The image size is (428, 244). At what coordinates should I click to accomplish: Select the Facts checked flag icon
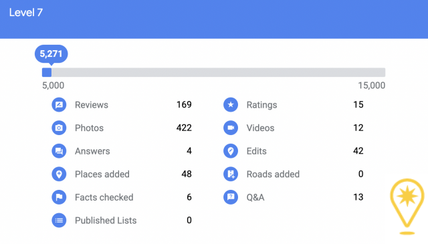point(59,197)
